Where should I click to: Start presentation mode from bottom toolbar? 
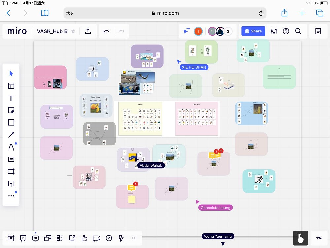pos(23,238)
